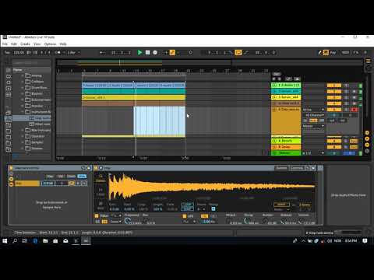Open track 5 All Channels dropdown
374x280 pixels.
[314, 115]
